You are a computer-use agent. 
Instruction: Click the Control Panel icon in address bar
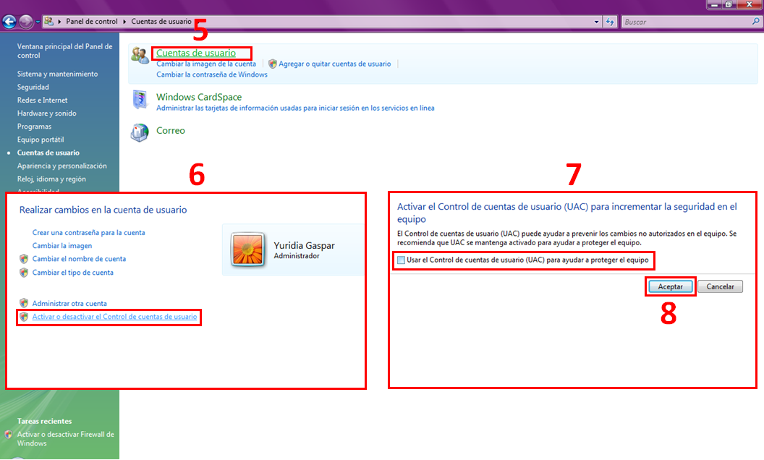point(48,22)
